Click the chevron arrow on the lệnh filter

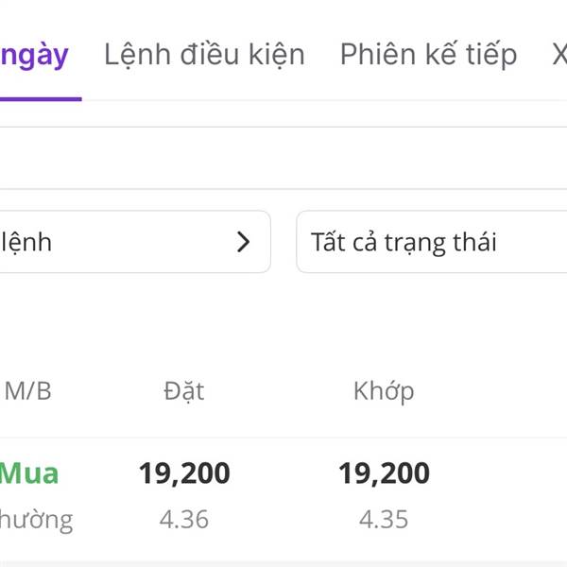[244, 242]
